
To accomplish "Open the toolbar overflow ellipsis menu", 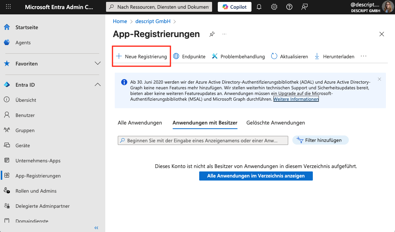I will (363, 56).
